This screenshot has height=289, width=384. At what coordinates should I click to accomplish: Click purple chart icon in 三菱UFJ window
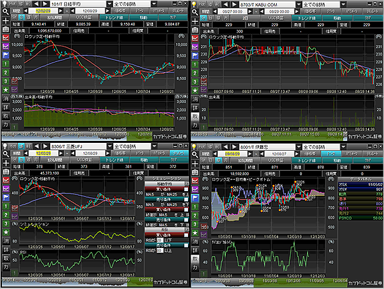click(6, 188)
